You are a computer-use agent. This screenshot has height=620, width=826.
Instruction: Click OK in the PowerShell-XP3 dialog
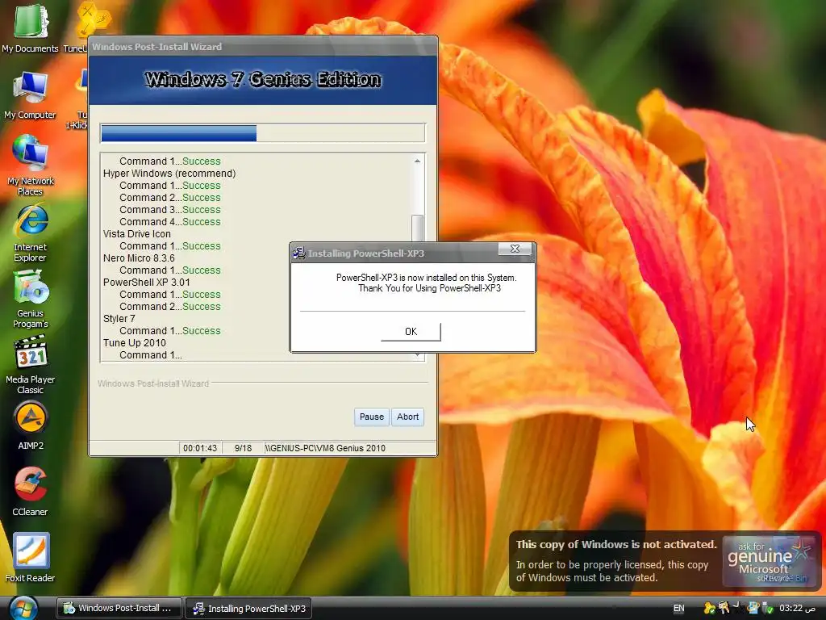pyautogui.click(x=411, y=332)
